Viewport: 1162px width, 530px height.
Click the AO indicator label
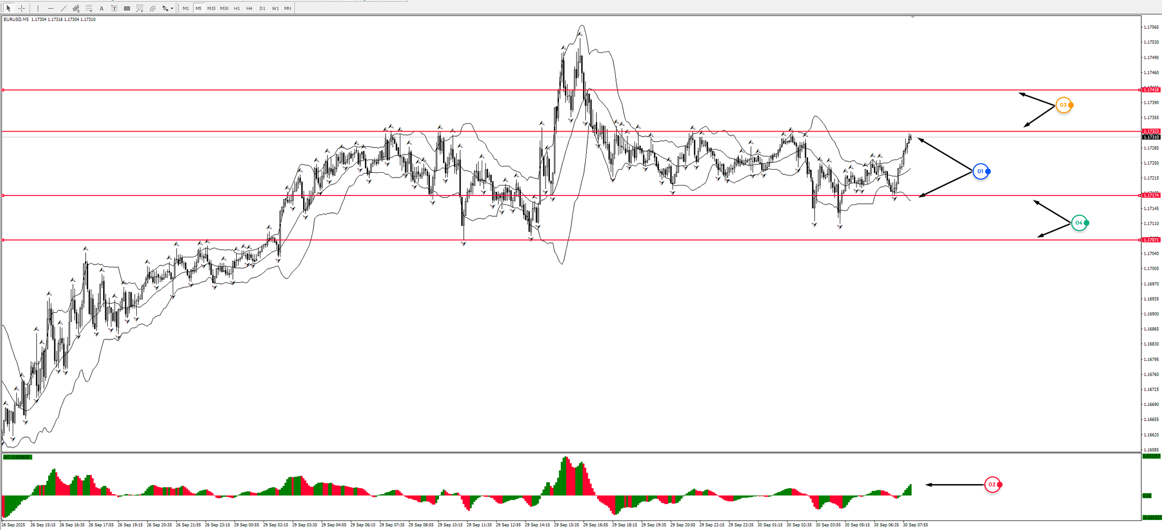point(17,457)
